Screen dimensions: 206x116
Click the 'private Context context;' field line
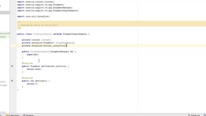click(36, 40)
